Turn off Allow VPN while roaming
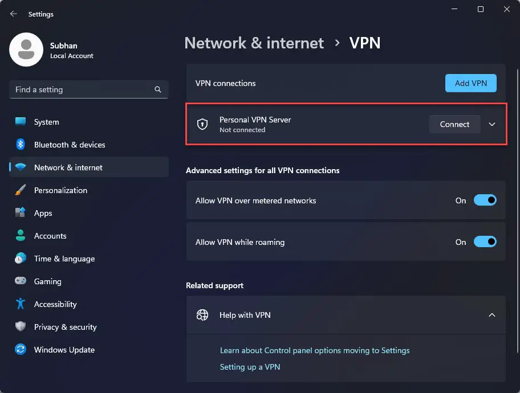 pos(485,242)
